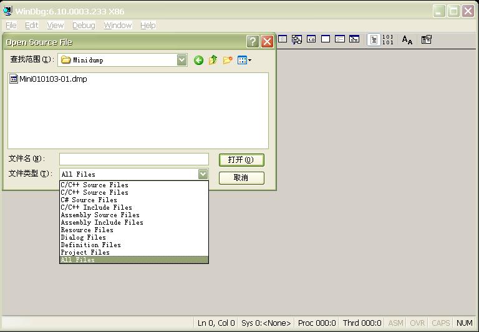
Task: Click the blank scratch pad window icon
Action: 326,39
